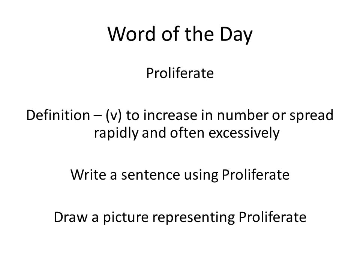Click the dash after the word Definition

click(97, 116)
